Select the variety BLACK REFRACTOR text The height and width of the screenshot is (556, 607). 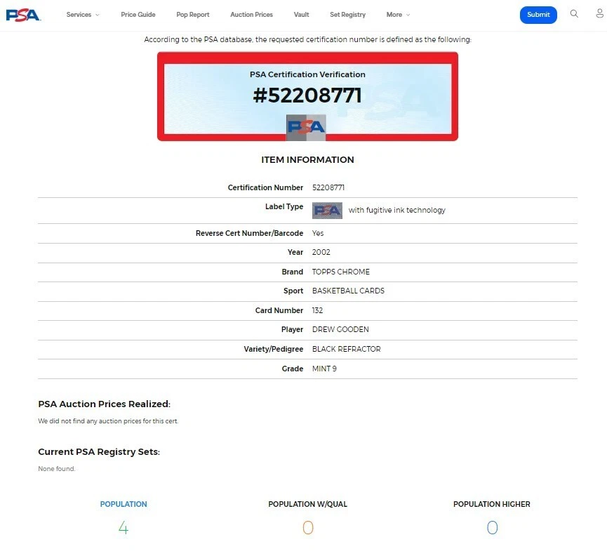346,349
